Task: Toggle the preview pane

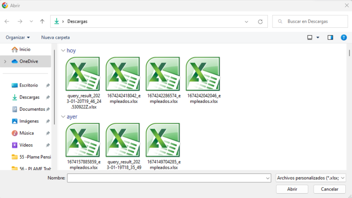Action: (x=330, y=37)
